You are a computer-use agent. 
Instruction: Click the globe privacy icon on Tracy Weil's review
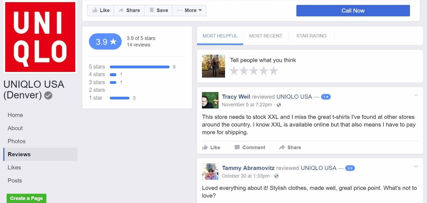[279, 105]
